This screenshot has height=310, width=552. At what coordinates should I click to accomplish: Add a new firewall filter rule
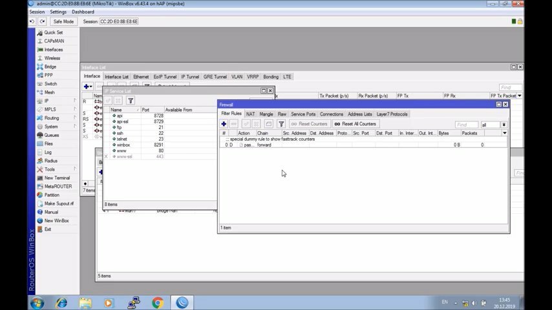224,124
